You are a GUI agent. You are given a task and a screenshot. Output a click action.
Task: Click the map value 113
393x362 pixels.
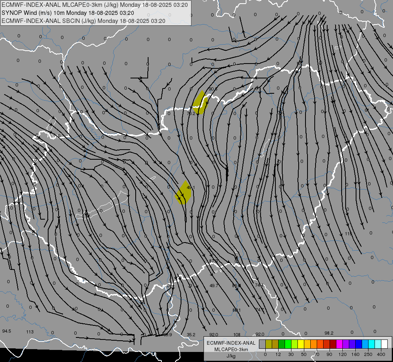[30, 332]
